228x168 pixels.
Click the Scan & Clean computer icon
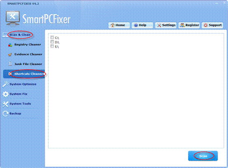point(5,35)
